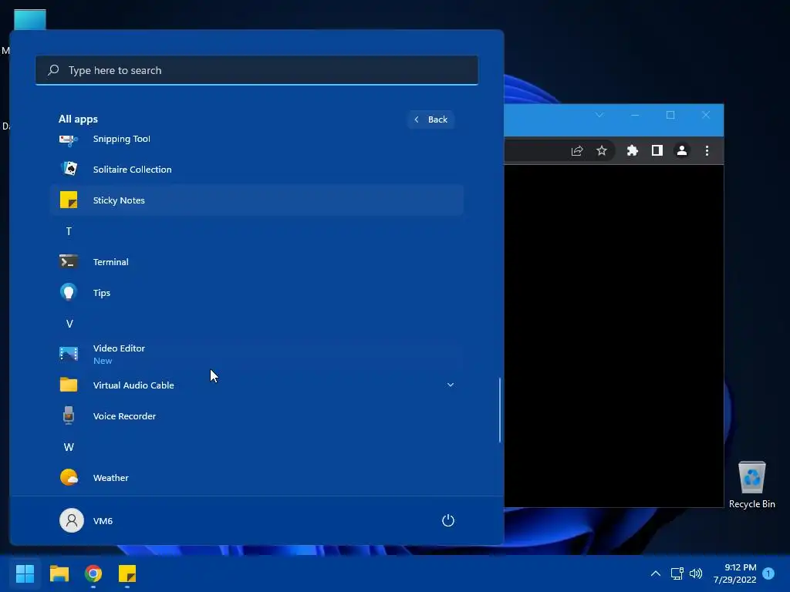The image size is (790, 592).
Task: Open Chrome Extensions puzzle icon
Action: 633,150
